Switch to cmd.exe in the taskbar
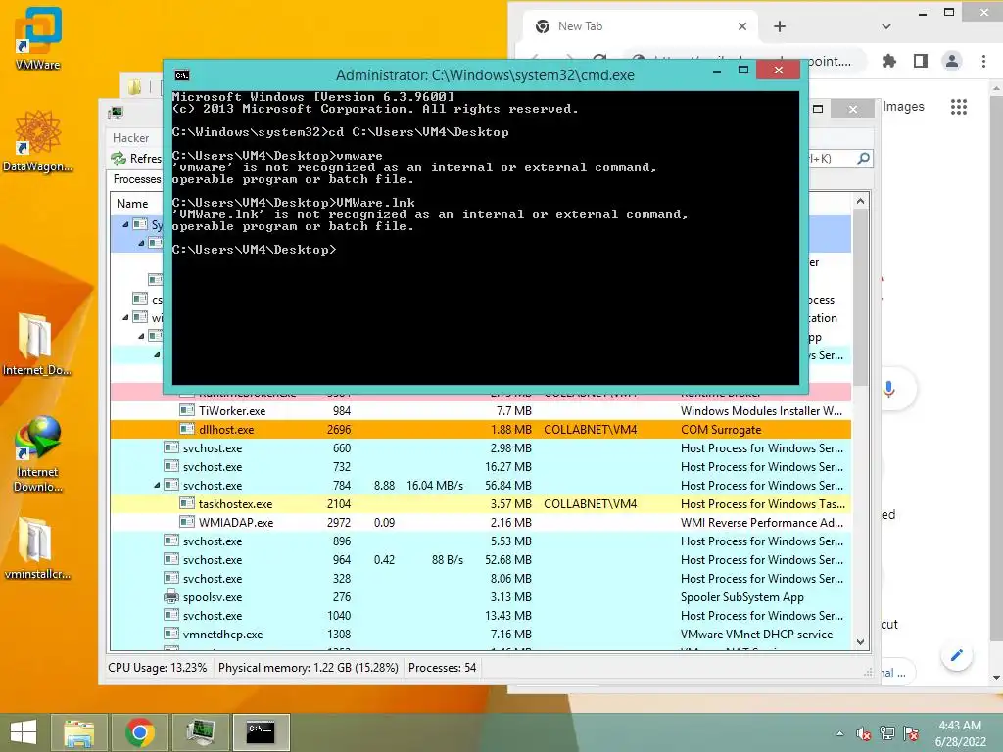1003x752 pixels. (x=261, y=732)
